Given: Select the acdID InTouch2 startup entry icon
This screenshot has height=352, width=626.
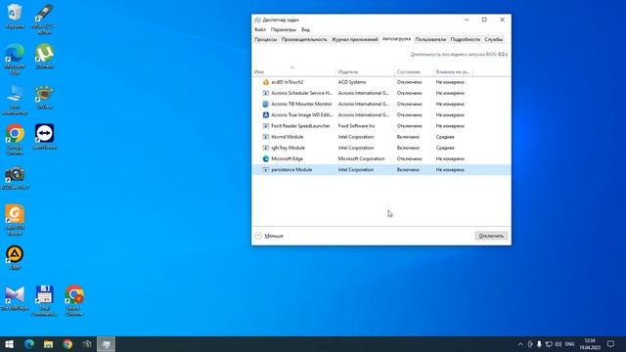Looking at the screenshot, I should tap(265, 82).
